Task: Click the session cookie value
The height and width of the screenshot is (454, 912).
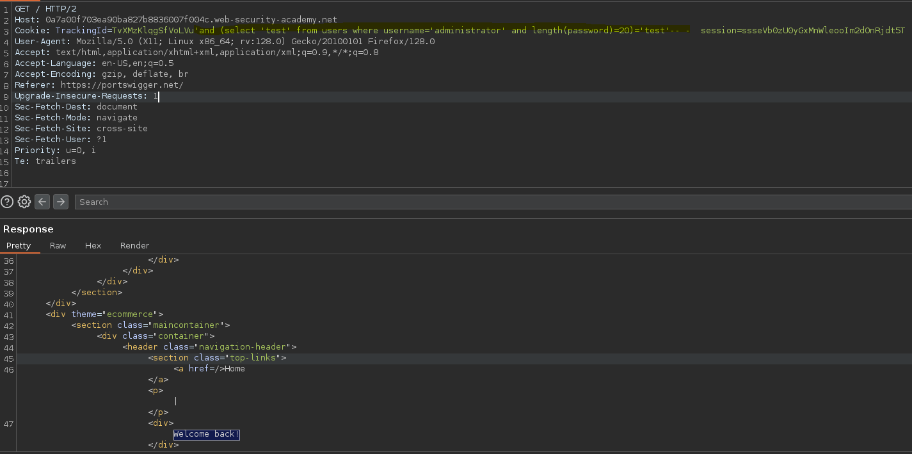Action: [x=824, y=31]
